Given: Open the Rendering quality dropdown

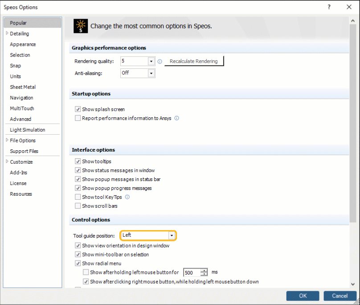Looking at the screenshot, I should (x=151, y=61).
